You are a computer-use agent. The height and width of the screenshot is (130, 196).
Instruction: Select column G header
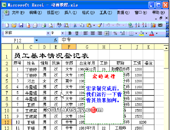tap(87, 47)
